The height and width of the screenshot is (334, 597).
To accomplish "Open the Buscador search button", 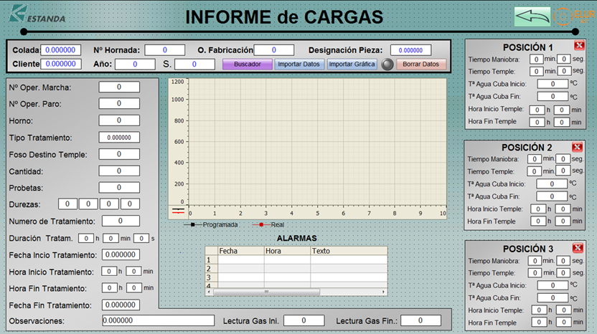I will (247, 65).
